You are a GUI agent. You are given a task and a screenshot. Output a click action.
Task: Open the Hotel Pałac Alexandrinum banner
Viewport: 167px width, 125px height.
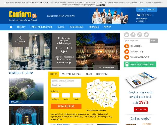click(x=64, y=51)
